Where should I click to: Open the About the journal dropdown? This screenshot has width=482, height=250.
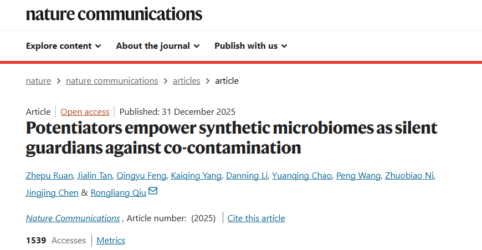(x=157, y=46)
